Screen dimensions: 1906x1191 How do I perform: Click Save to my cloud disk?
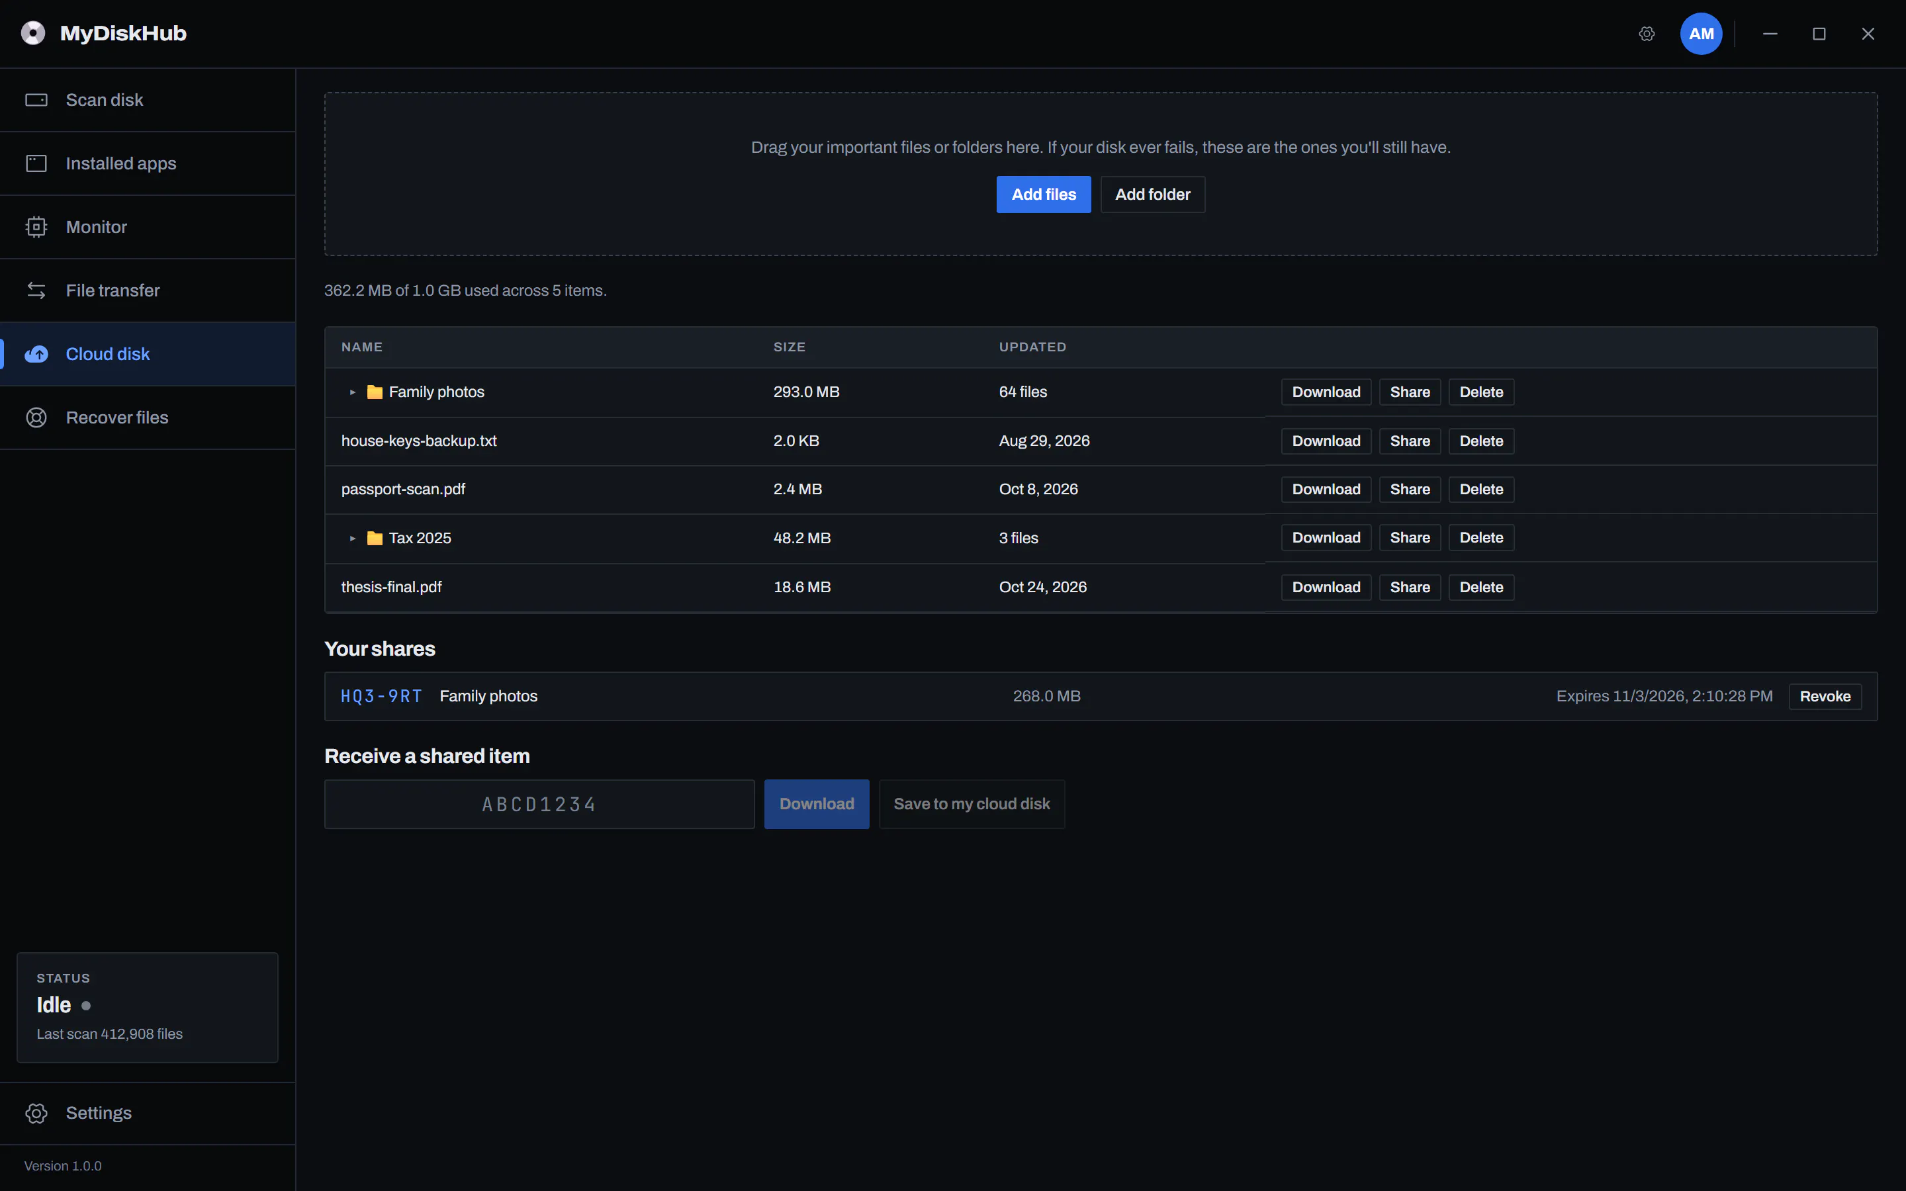click(972, 804)
